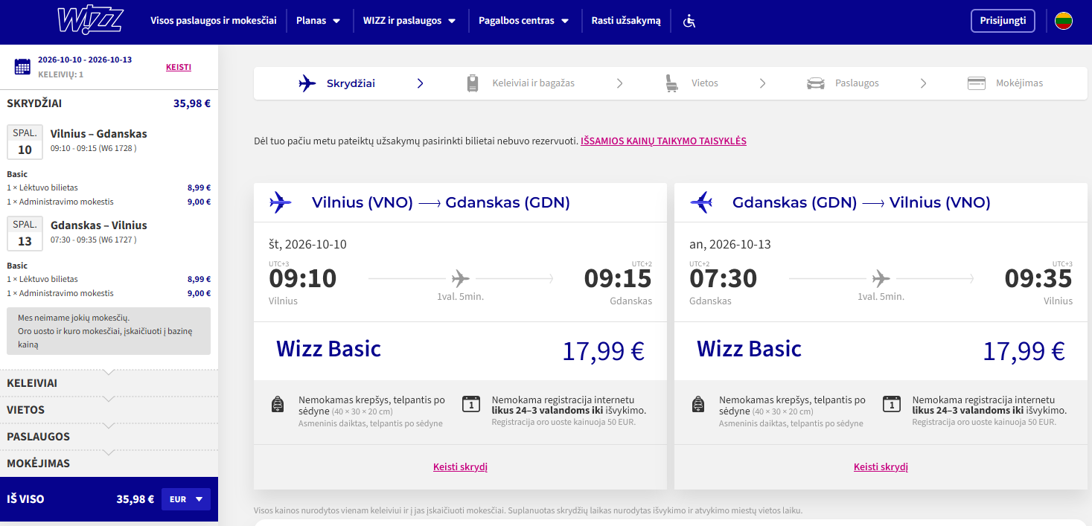Screen dimensions: 1092x526
Task: Open Visos paslaugos ir mokesčiai menu item
Action: point(214,21)
